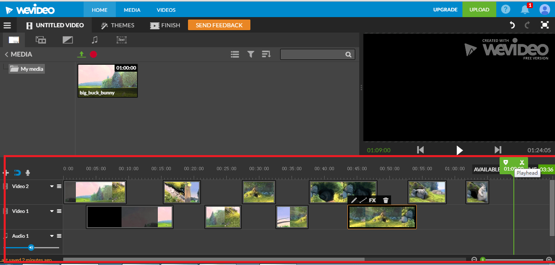Click the green upload arrow in Media panel

click(x=81, y=54)
